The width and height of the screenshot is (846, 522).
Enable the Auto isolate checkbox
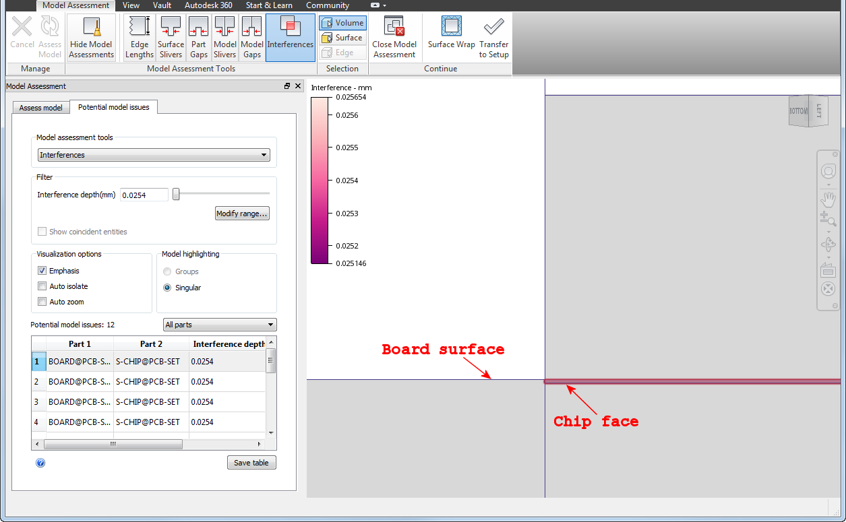tap(42, 286)
